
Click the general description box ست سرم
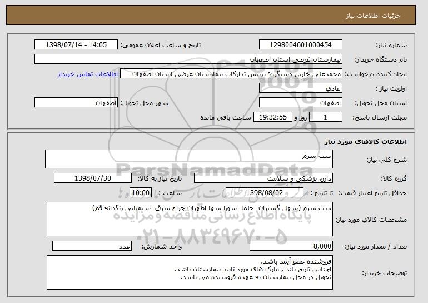(x=189, y=159)
